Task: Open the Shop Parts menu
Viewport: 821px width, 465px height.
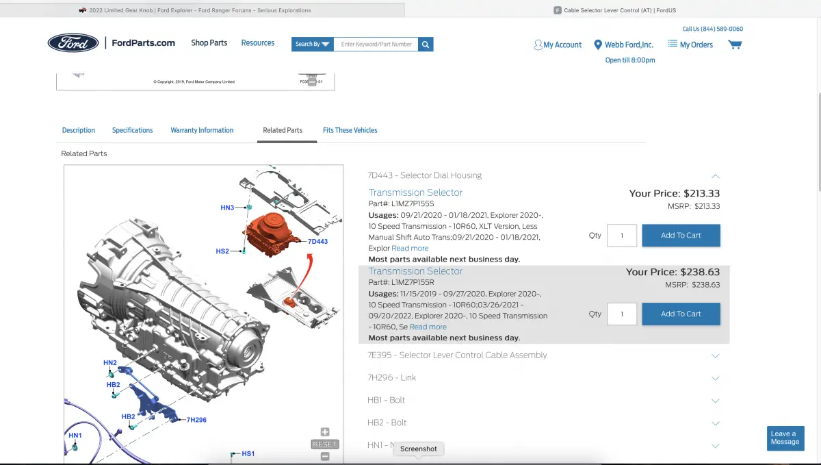Action: (x=209, y=42)
